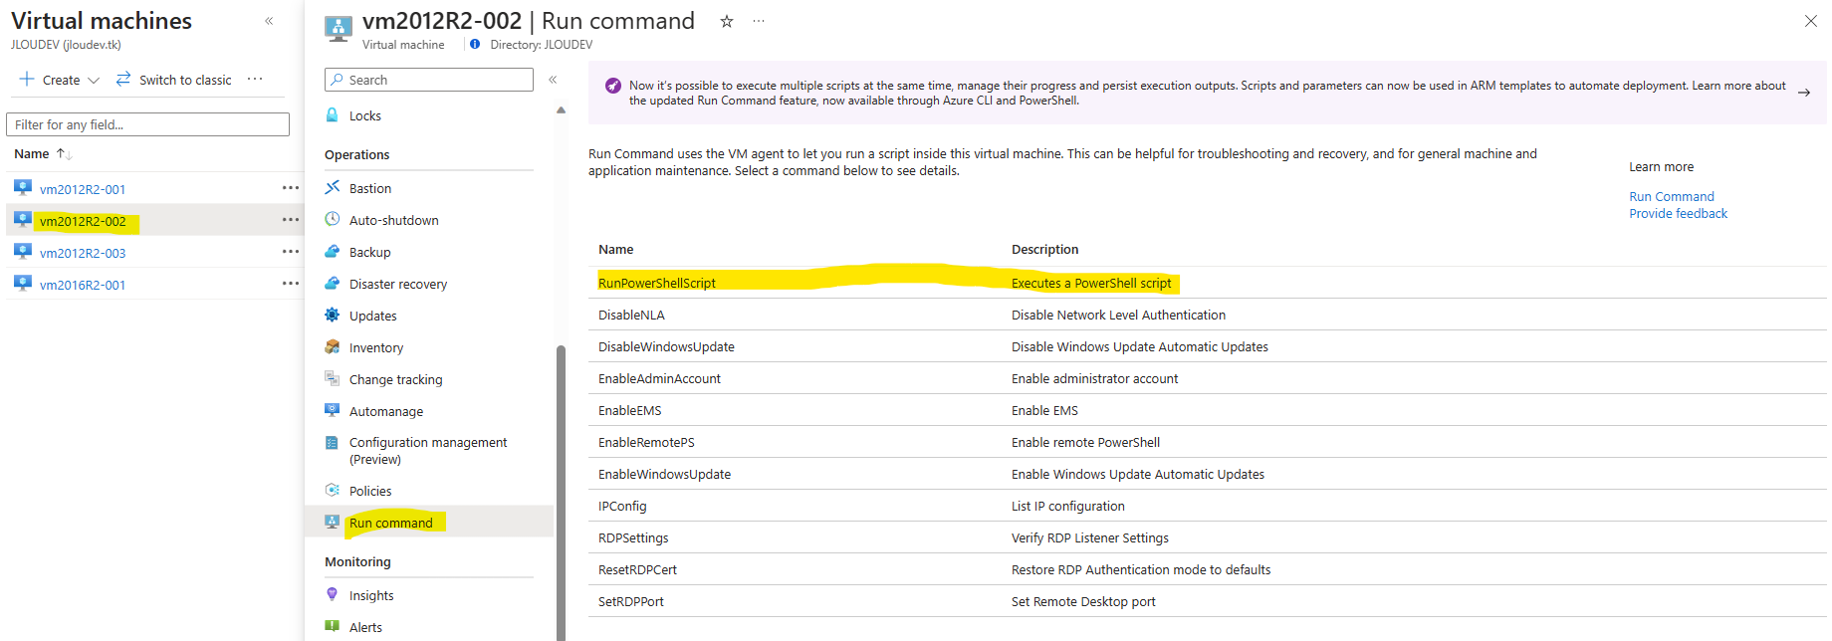Click the Provide feedback link

coord(1678,214)
